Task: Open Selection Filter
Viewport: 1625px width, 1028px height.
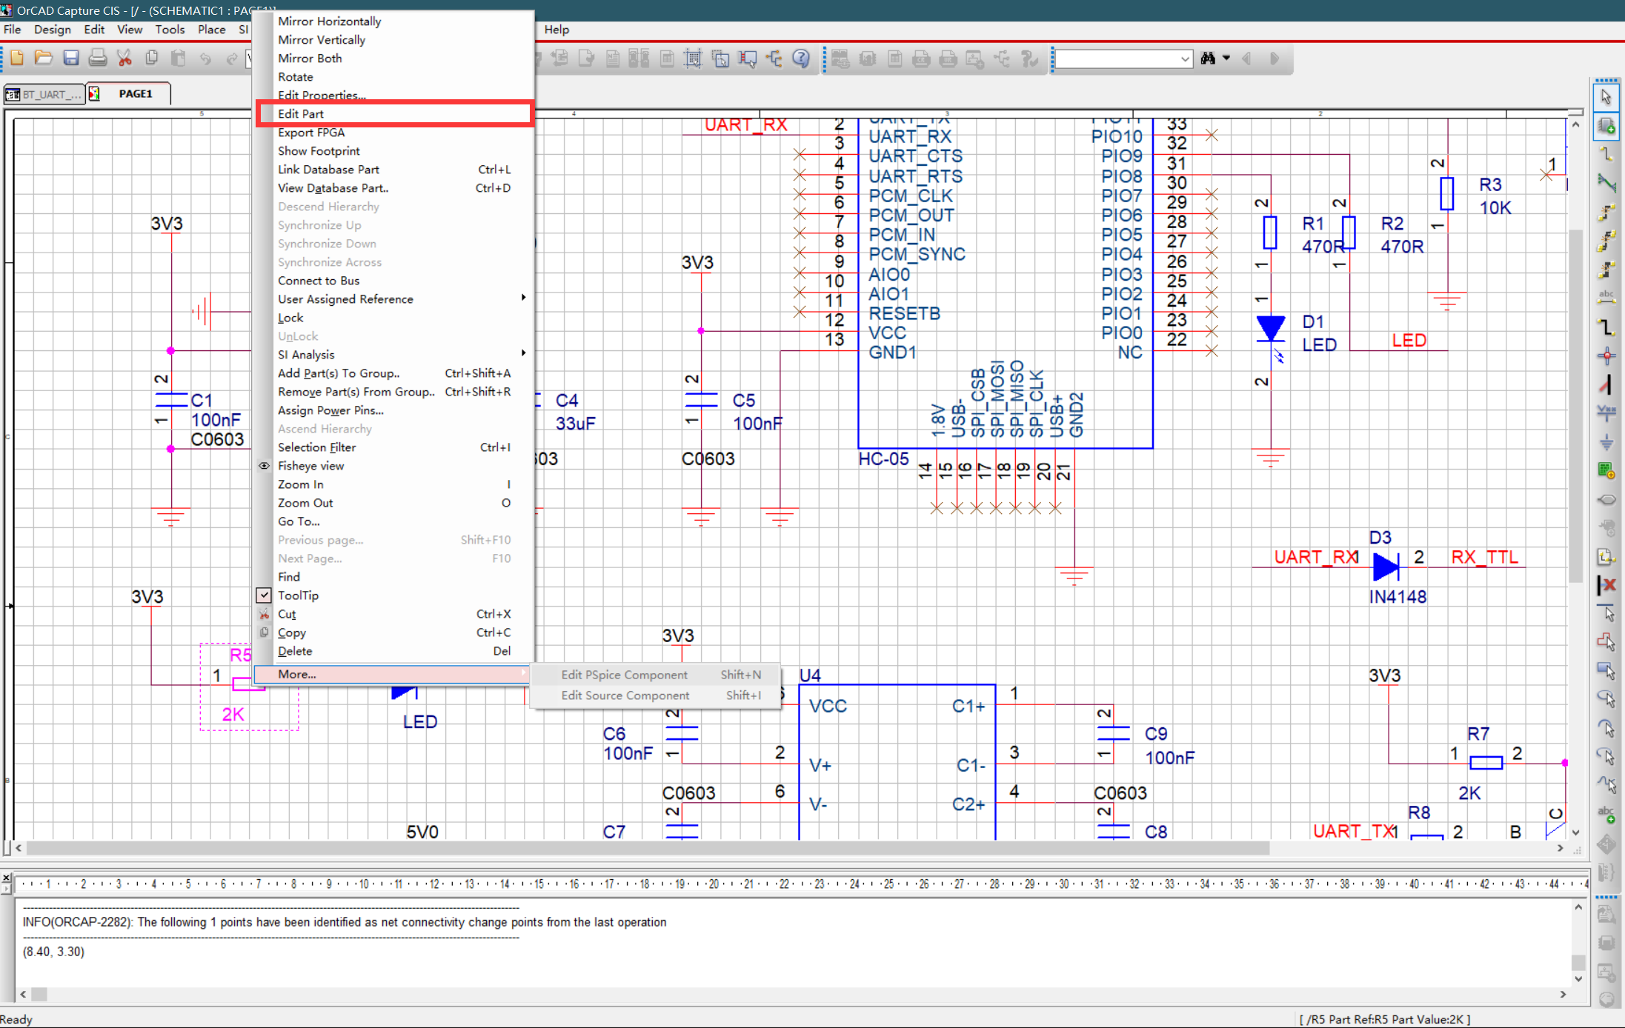Action: (393, 447)
